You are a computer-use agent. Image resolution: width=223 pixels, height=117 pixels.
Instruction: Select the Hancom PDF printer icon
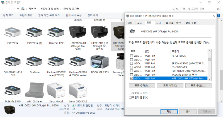[56, 32]
